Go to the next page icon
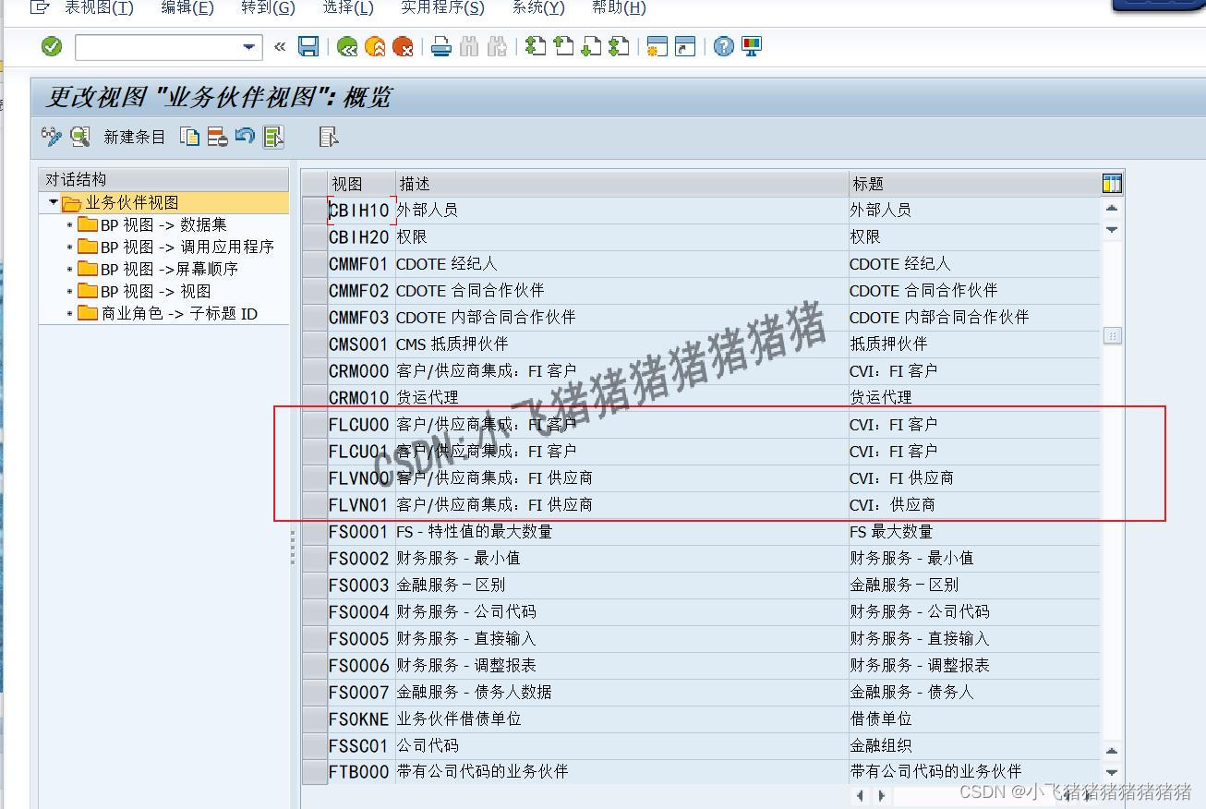The width and height of the screenshot is (1206, 809). (x=591, y=46)
